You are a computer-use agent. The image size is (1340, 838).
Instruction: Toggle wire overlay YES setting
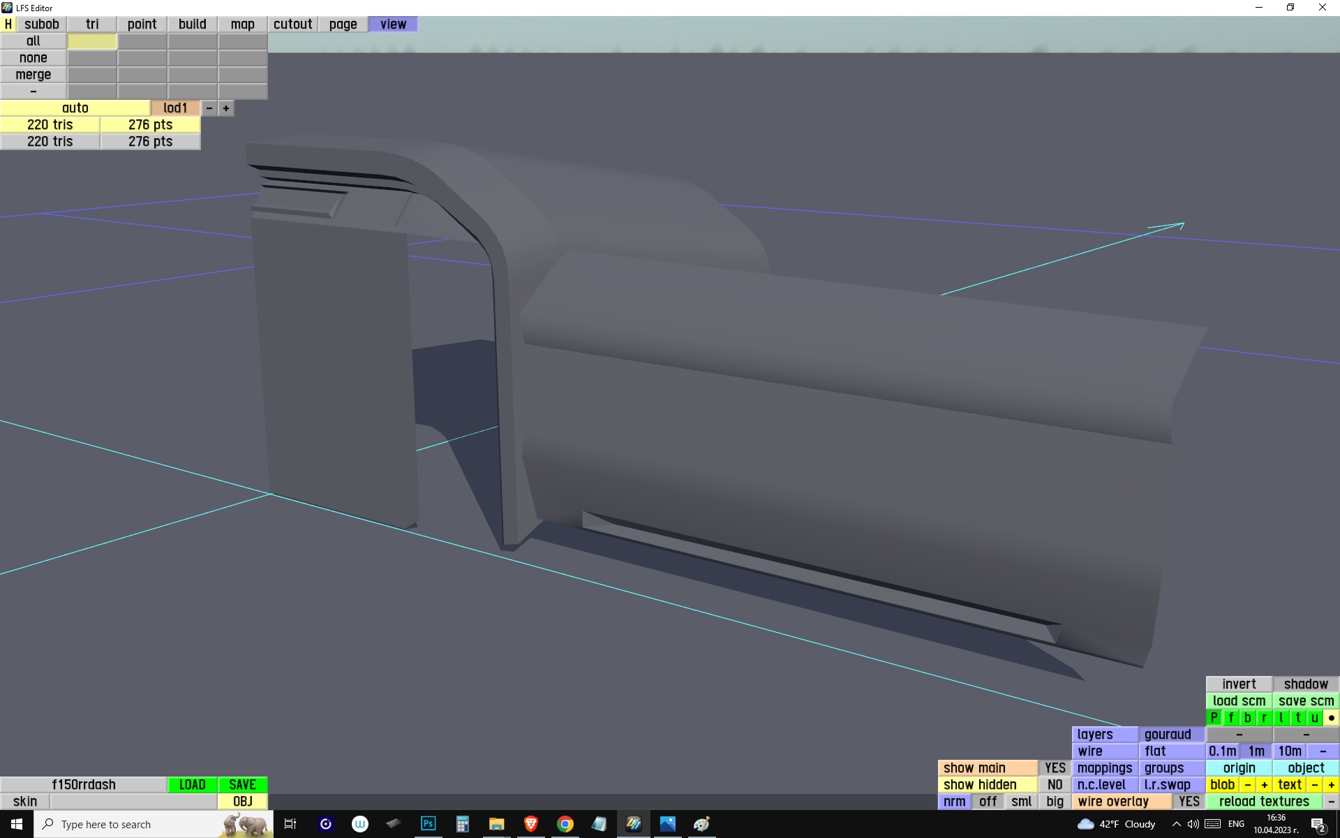[x=1189, y=802]
